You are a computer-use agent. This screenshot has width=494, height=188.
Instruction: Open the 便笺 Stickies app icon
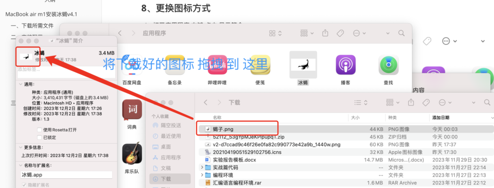coord(260,65)
